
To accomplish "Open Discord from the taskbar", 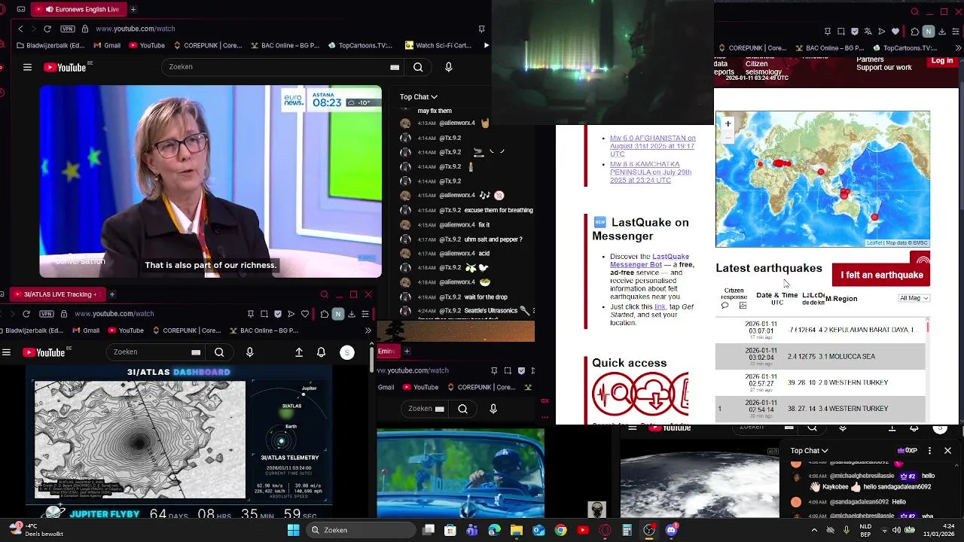I will pos(671,530).
